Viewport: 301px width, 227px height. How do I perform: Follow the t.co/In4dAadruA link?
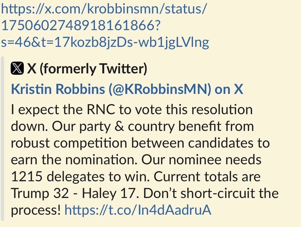(138, 210)
